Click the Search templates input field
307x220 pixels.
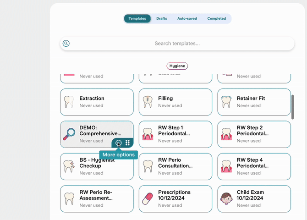pos(177,44)
